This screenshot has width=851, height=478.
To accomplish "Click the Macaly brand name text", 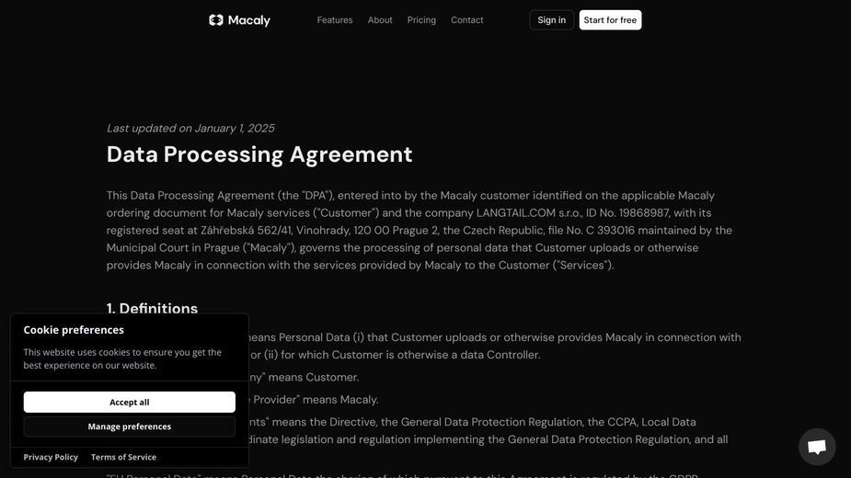I will [249, 20].
